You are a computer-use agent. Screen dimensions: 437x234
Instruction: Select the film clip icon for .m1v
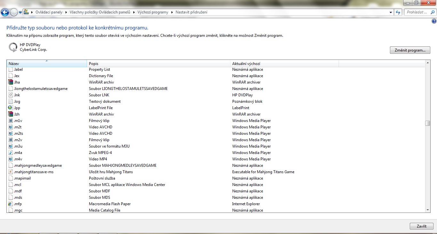10,121
